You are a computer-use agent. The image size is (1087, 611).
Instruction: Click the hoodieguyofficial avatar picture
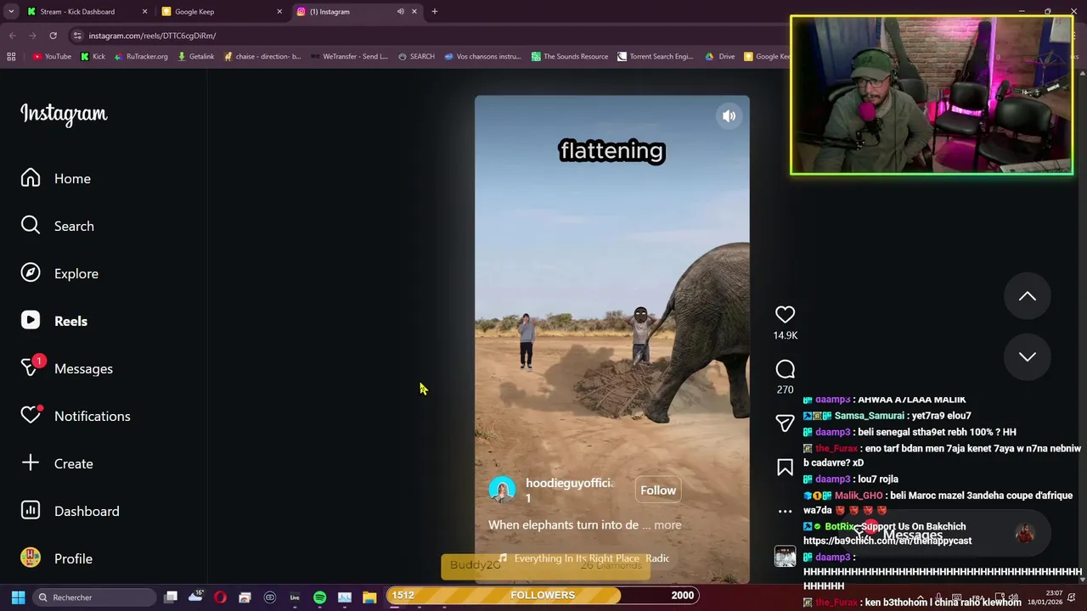pos(502,490)
